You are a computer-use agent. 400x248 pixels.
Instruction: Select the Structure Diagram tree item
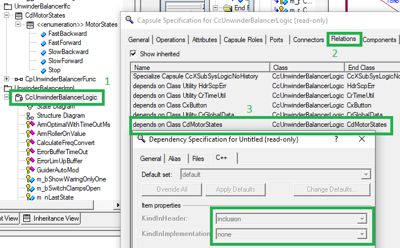coord(61,115)
